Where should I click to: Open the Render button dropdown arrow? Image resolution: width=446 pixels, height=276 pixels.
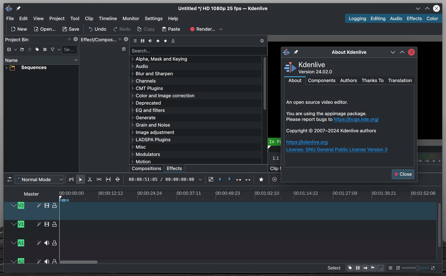(221, 29)
